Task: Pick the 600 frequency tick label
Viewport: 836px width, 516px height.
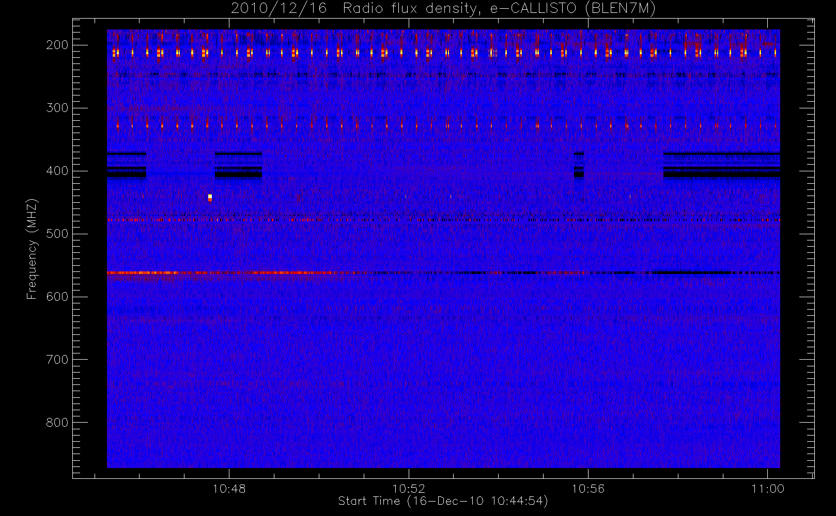Action: pyautogui.click(x=57, y=297)
